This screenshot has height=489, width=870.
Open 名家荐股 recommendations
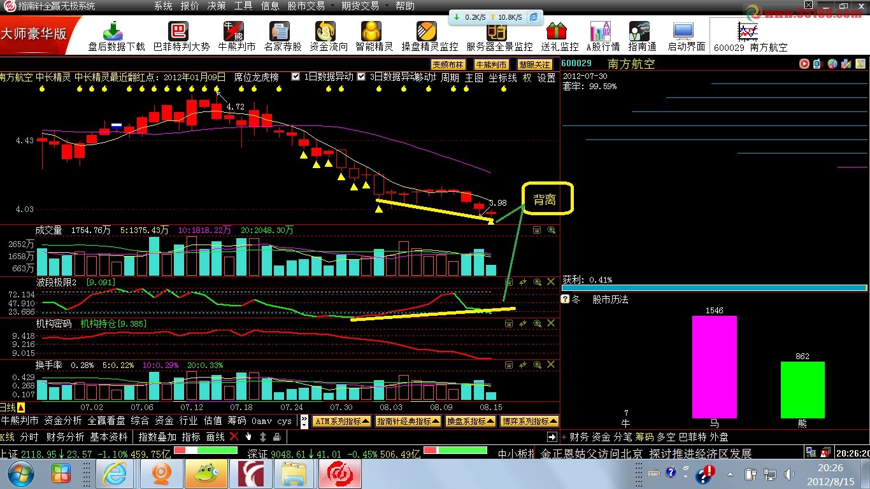(x=283, y=36)
